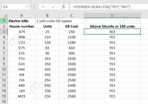Select units cell with value 210
Image resolution: width=148 pixels, height=104 pixels.
coord(47,37)
